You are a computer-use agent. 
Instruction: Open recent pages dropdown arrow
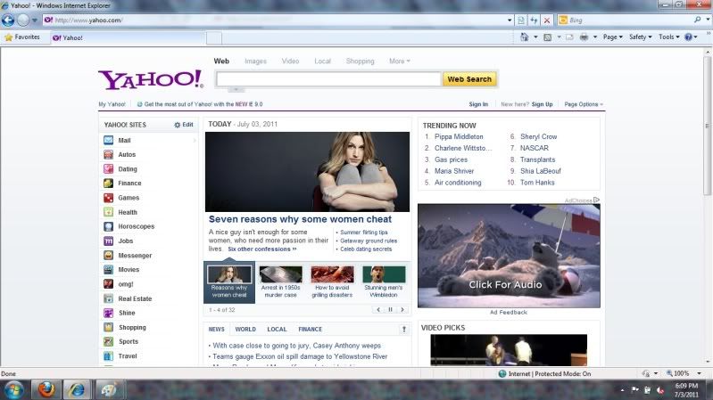pyautogui.click(x=35, y=20)
